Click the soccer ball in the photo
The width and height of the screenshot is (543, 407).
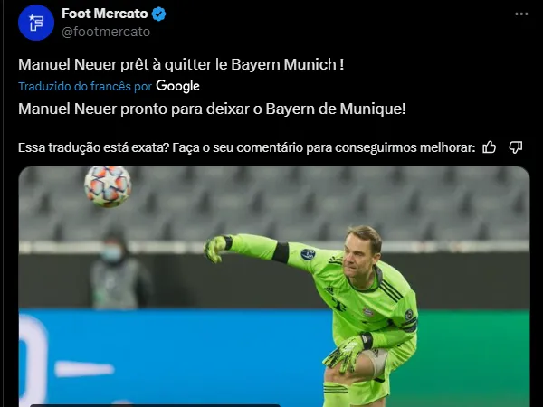point(108,186)
